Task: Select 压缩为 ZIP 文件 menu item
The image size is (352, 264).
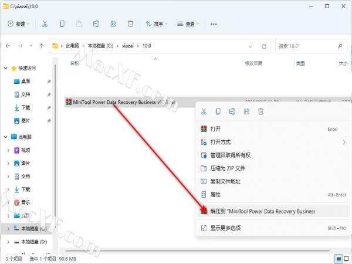Action: point(273,168)
